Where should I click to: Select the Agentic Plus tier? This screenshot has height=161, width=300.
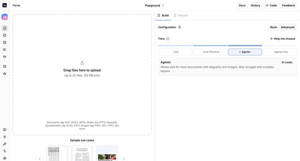coord(281,52)
